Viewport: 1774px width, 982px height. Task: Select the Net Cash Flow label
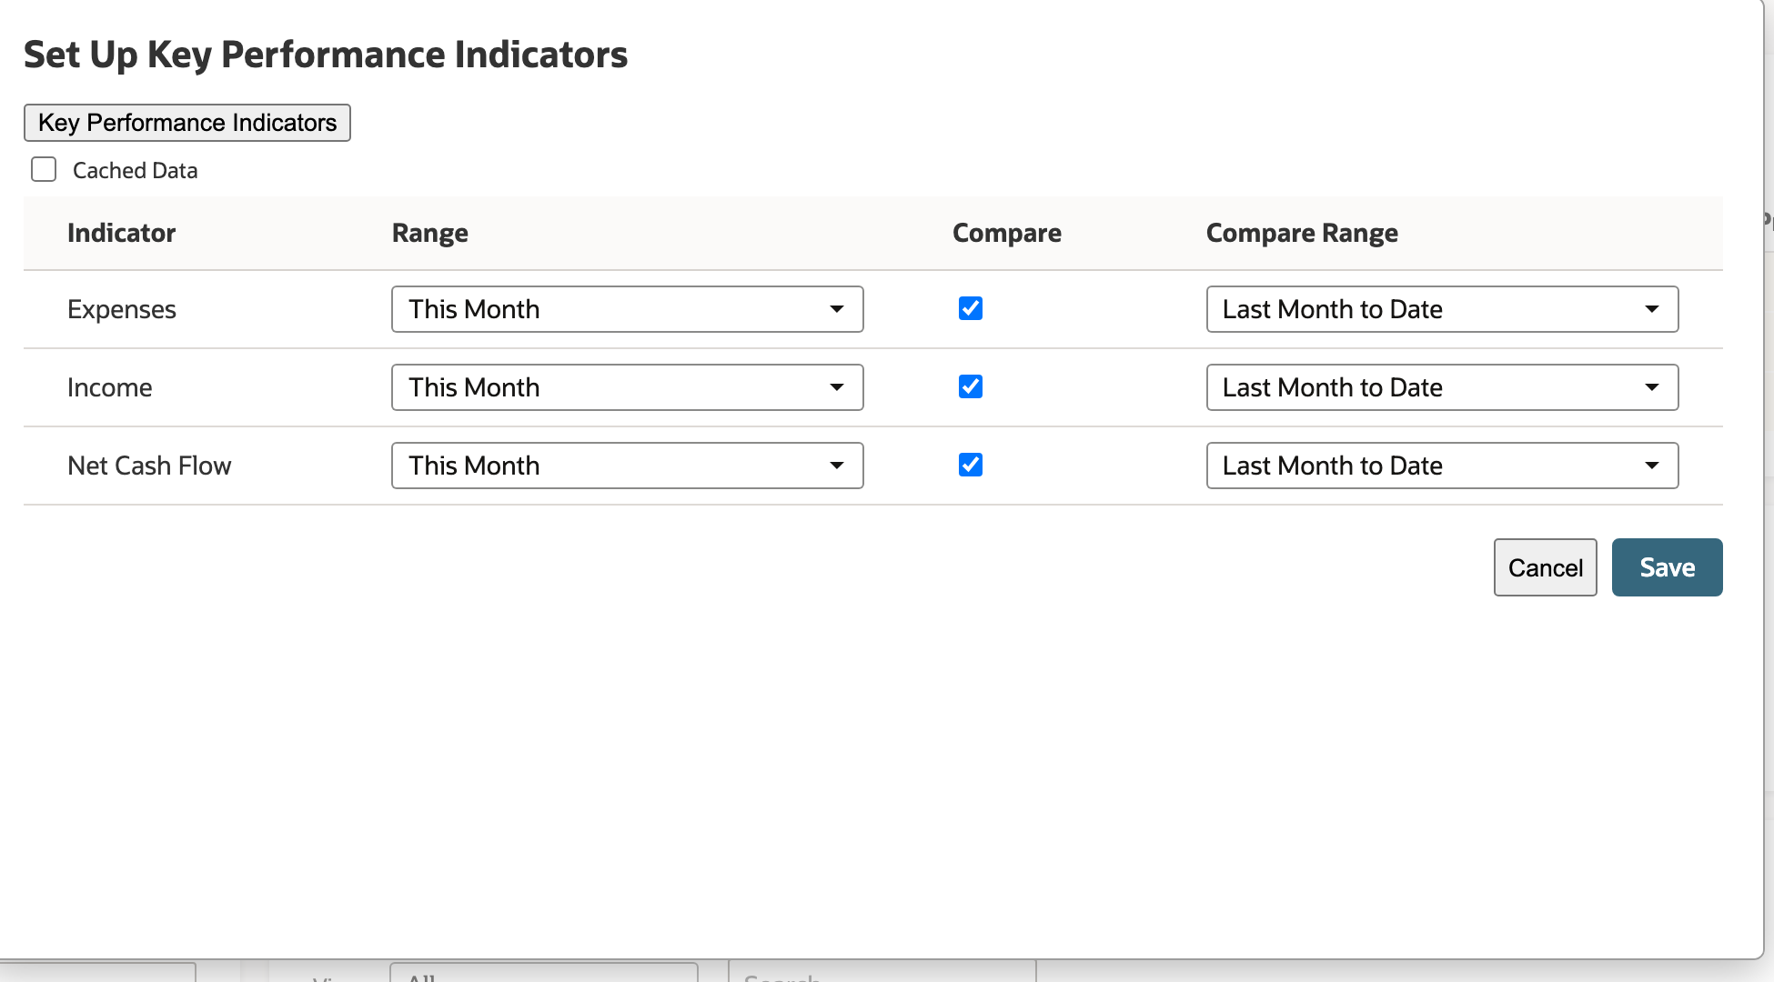coord(149,466)
